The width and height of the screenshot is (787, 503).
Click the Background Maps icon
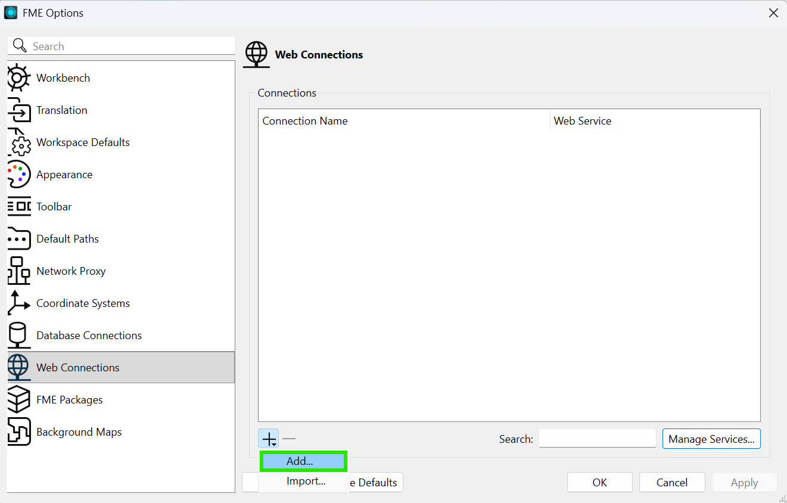tap(18, 432)
